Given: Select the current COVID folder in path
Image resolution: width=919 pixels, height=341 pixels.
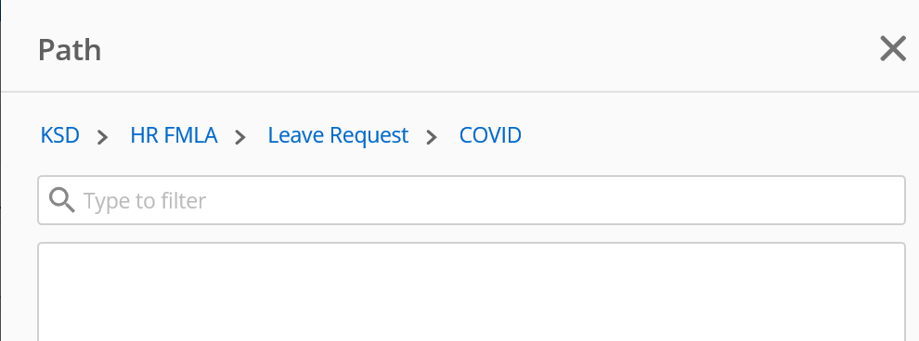Looking at the screenshot, I should point(490,135).
